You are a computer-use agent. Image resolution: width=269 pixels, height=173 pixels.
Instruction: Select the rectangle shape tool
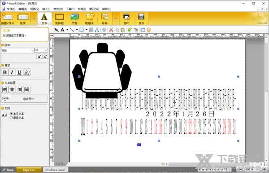click(x=82, y=30)
